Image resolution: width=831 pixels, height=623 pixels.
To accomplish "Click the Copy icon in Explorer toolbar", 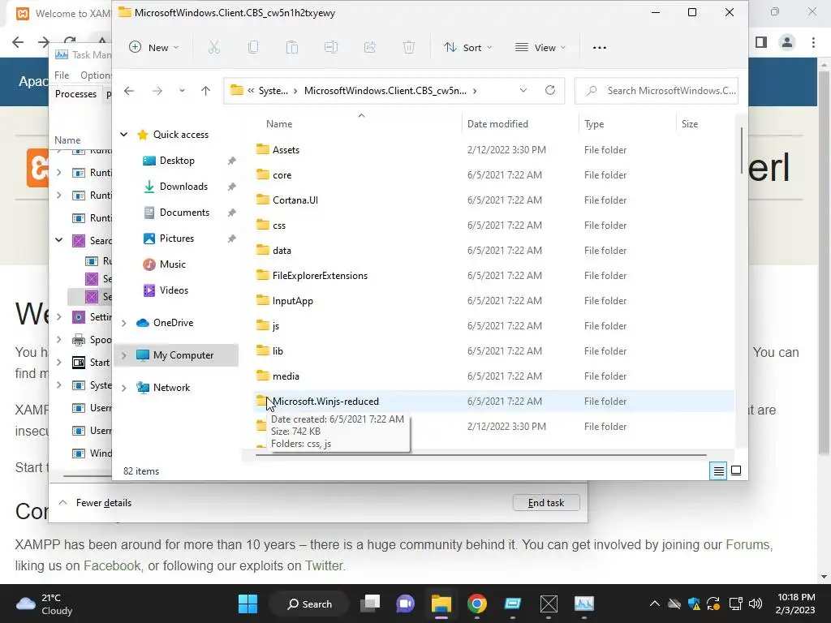I will coord(253,48).
